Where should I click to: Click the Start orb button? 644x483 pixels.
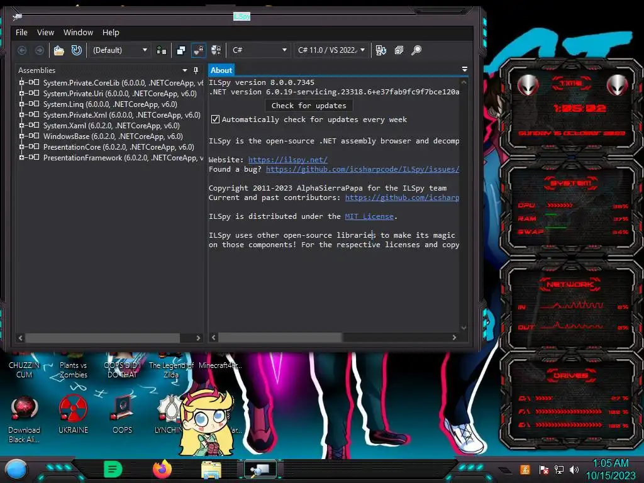point(16,470)
